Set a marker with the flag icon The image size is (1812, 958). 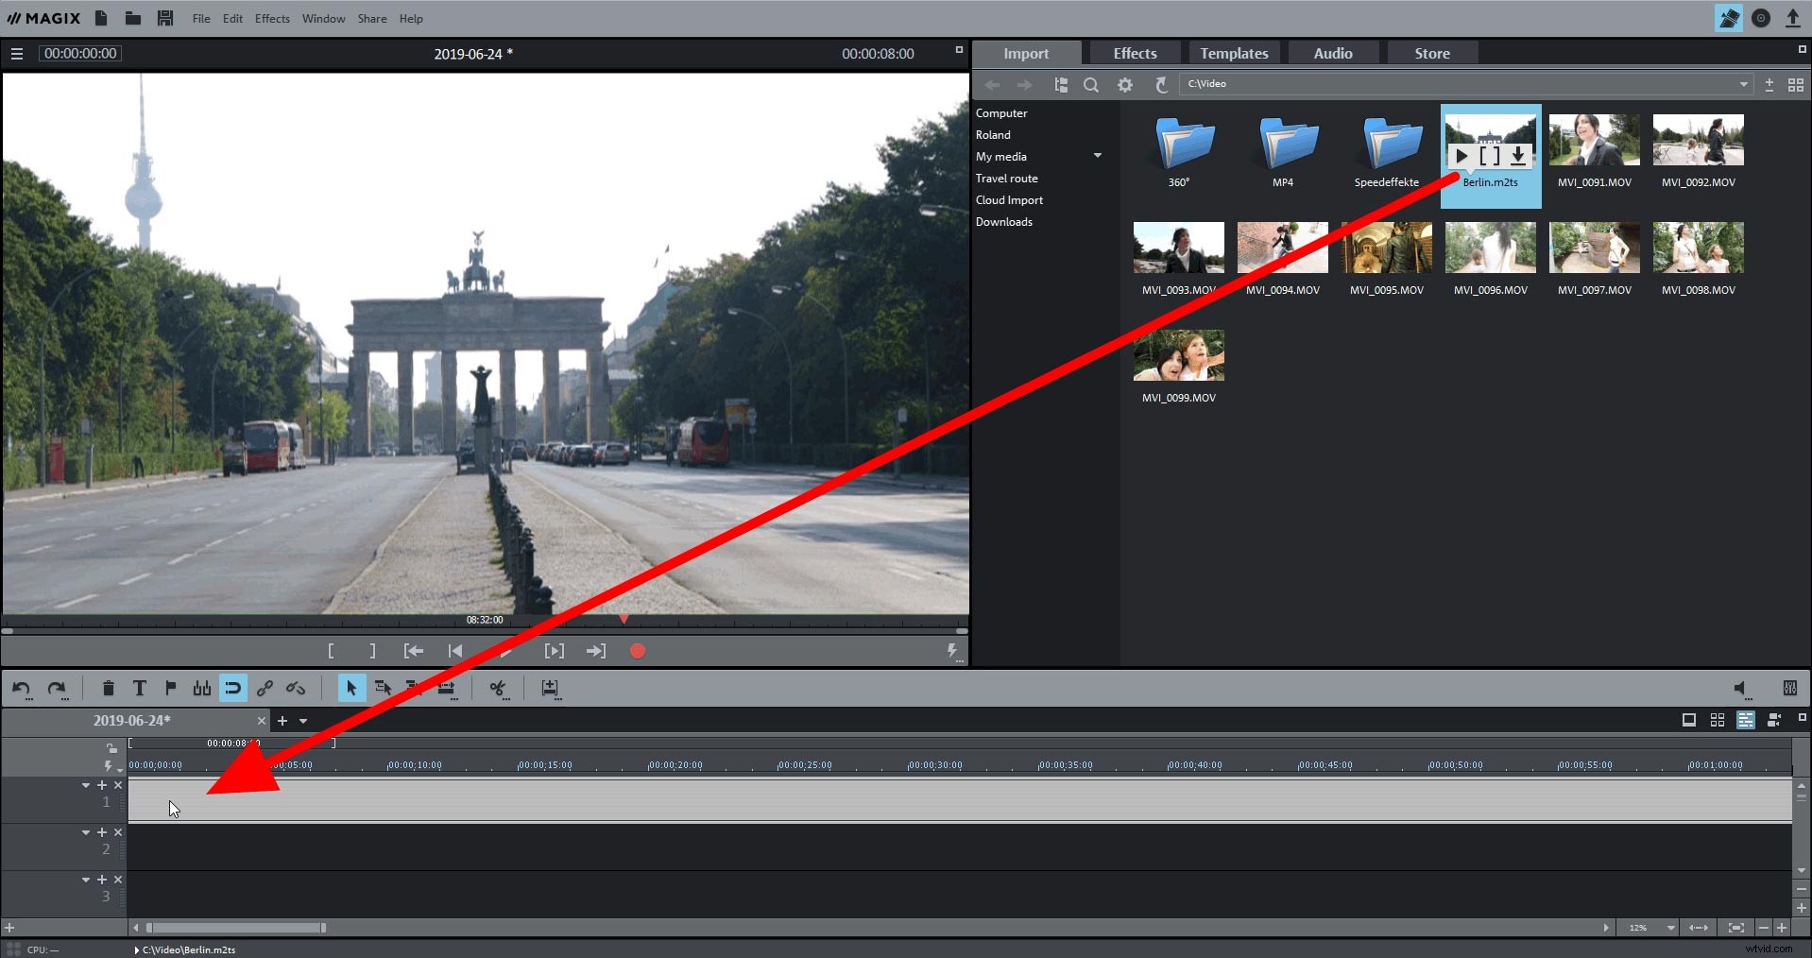point(170,689)
